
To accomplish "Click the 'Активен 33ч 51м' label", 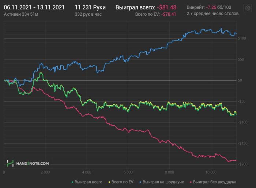I will [21, 14].
